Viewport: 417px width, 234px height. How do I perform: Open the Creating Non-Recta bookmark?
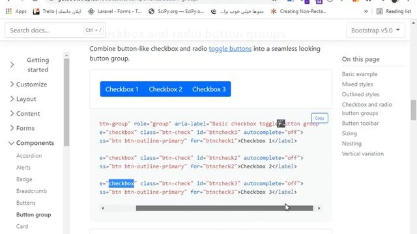(x=298, y=12)
